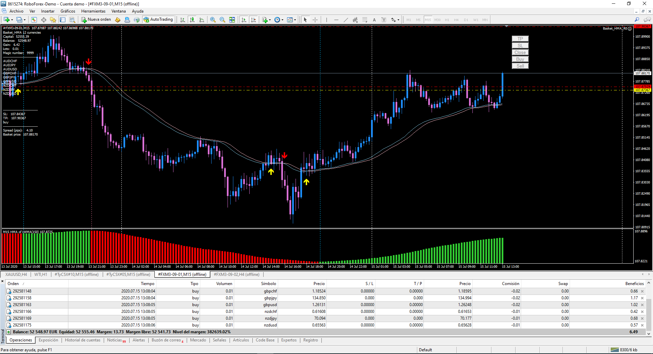The image size is (653, 354).
Task: Expand the Profiles dropdown arrow
Action: pos(24,20)
